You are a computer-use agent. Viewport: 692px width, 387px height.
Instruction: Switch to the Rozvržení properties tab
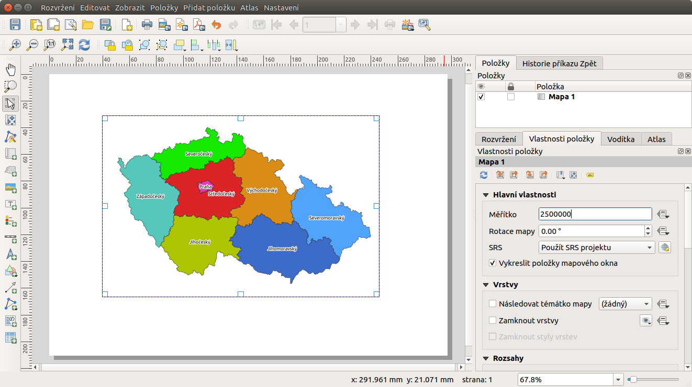(499, 139)
